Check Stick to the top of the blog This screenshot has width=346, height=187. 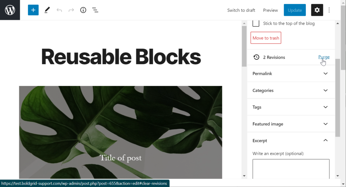[x=256, y=23]
